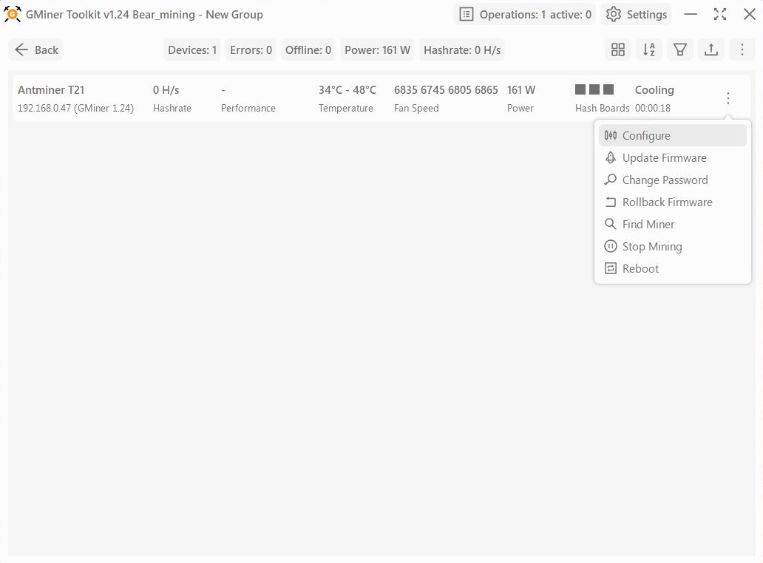This screenshot has height=563, width=763.
Task: Click the A-Z sort icon
Action: point(649,50)
